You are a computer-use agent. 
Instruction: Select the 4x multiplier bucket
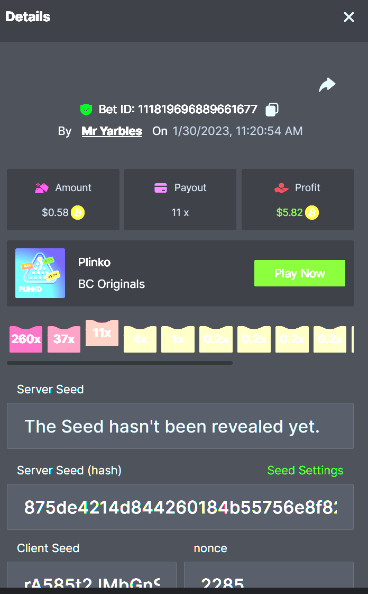click(x=140, y=339)
